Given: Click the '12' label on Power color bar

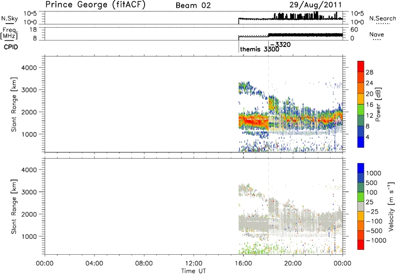Looking at the screenshot, I should point(369,116).
